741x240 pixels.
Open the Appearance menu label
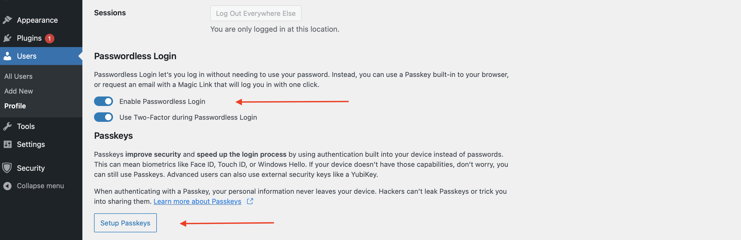(37, 20)
